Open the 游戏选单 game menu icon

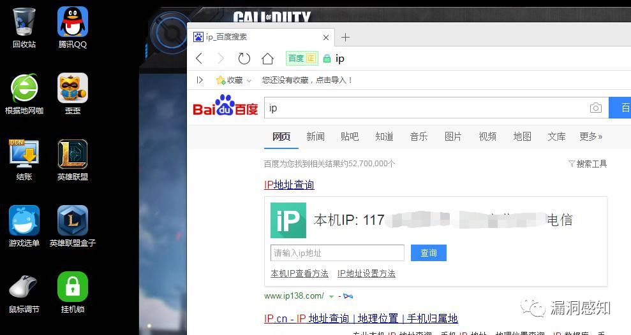click(x=24, y=226)
